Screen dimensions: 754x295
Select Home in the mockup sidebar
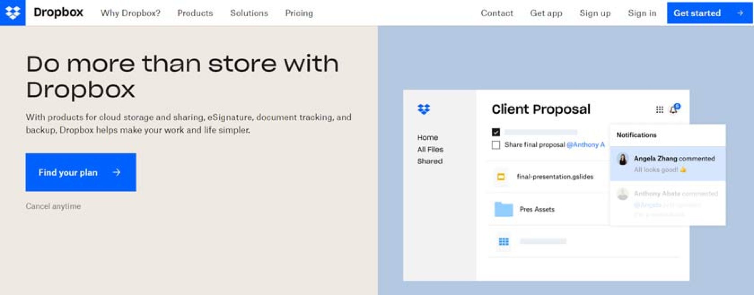coord(427,138)
